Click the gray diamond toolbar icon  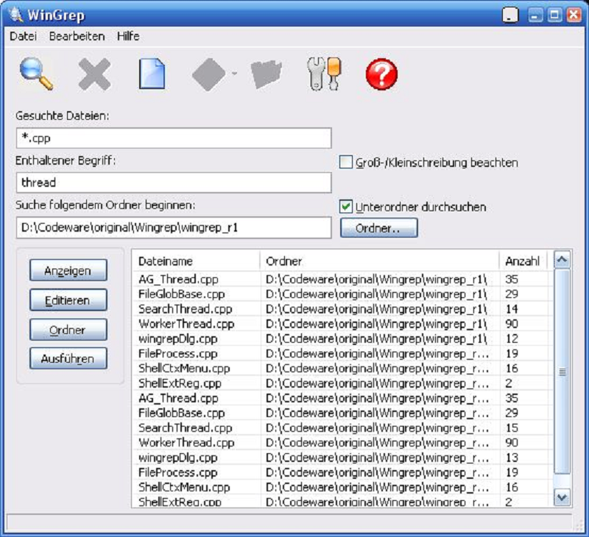pyautogui.click(x=208, y=74)
